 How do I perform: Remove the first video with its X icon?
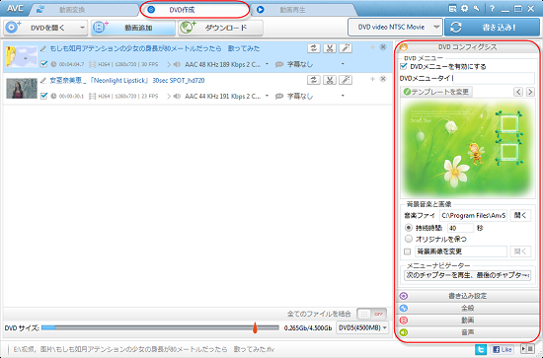click(x=383, y=47)
